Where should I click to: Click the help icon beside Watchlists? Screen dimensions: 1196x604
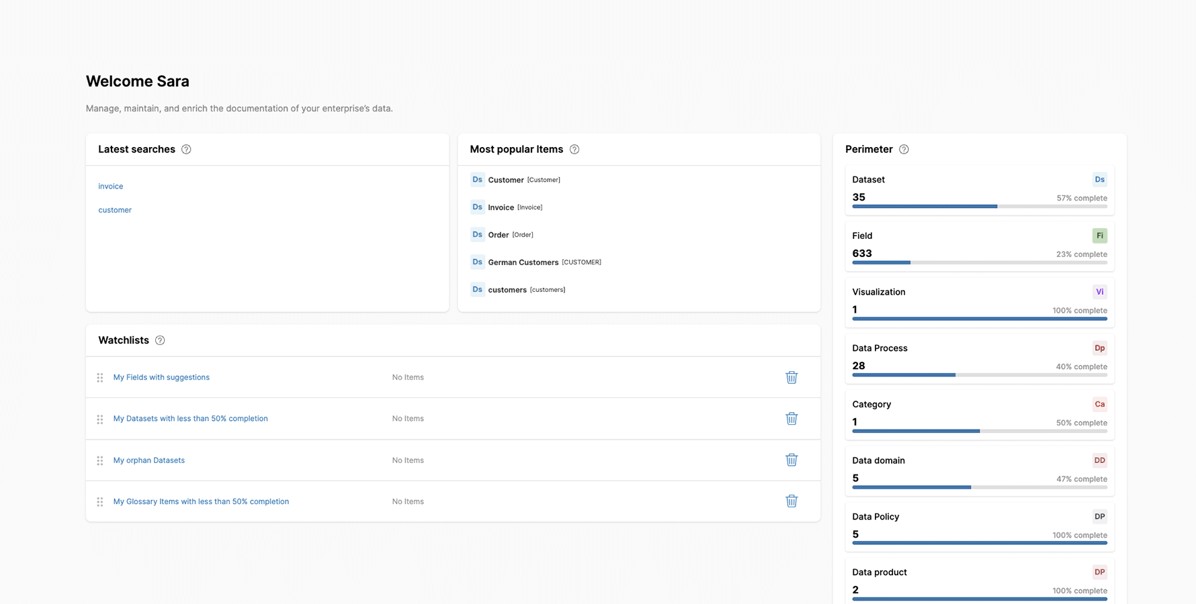[x=160, y=340]
